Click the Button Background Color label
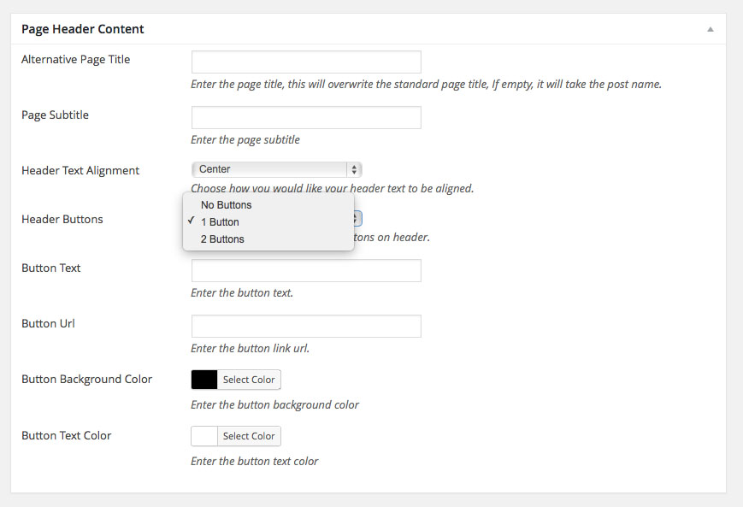This screenshot has height=507, width=743. click(x=86, y=379)
